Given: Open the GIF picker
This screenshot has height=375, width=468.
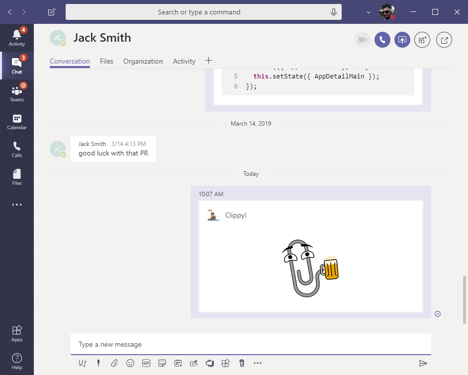Looking at the screenshot, I should [146, 363].
